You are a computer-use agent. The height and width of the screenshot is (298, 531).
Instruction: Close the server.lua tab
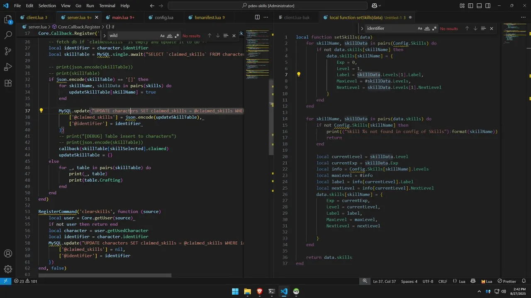[x=97, y=17]
